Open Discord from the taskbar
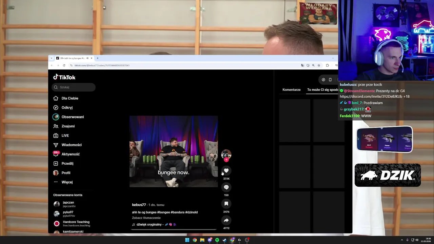 click(210, 240)
